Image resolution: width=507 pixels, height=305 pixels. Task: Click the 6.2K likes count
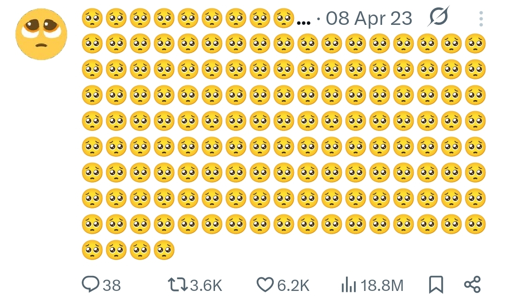(x=293, y=285)
